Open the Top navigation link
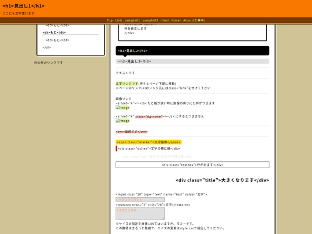 tap(110, 20)
